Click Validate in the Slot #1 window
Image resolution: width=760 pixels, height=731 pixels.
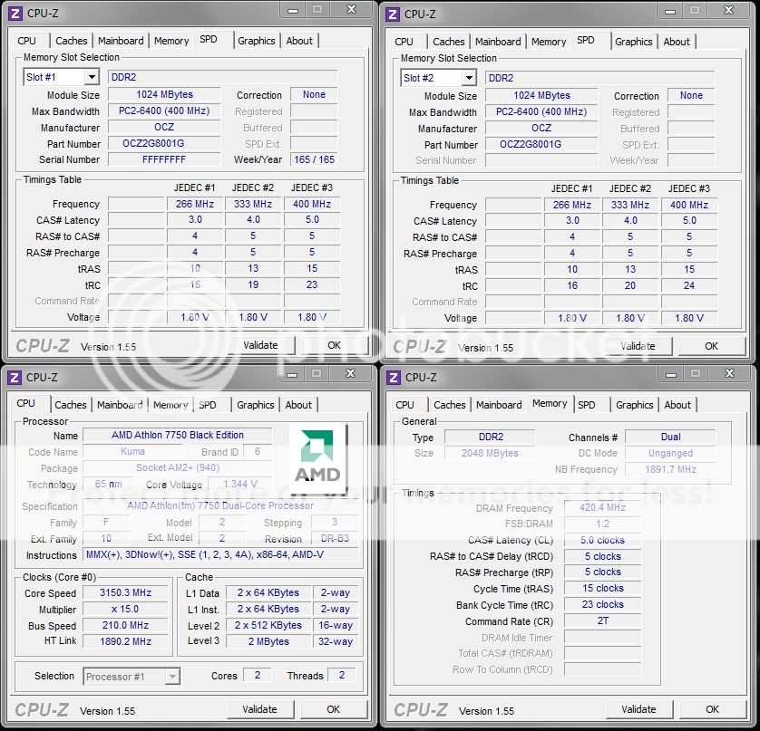(260, 345)
